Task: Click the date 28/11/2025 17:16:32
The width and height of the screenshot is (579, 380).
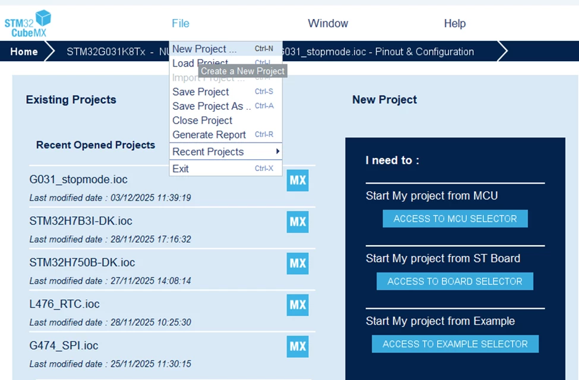Action: (151, 239)
